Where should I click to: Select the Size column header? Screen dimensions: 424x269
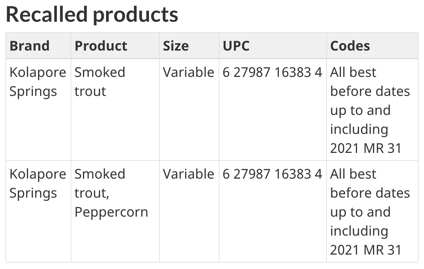pos(176,46)
